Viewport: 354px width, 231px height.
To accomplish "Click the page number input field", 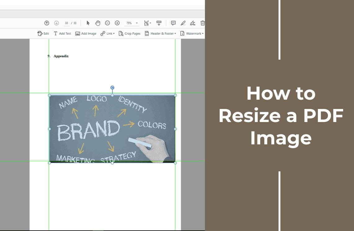I will point(66,23).
